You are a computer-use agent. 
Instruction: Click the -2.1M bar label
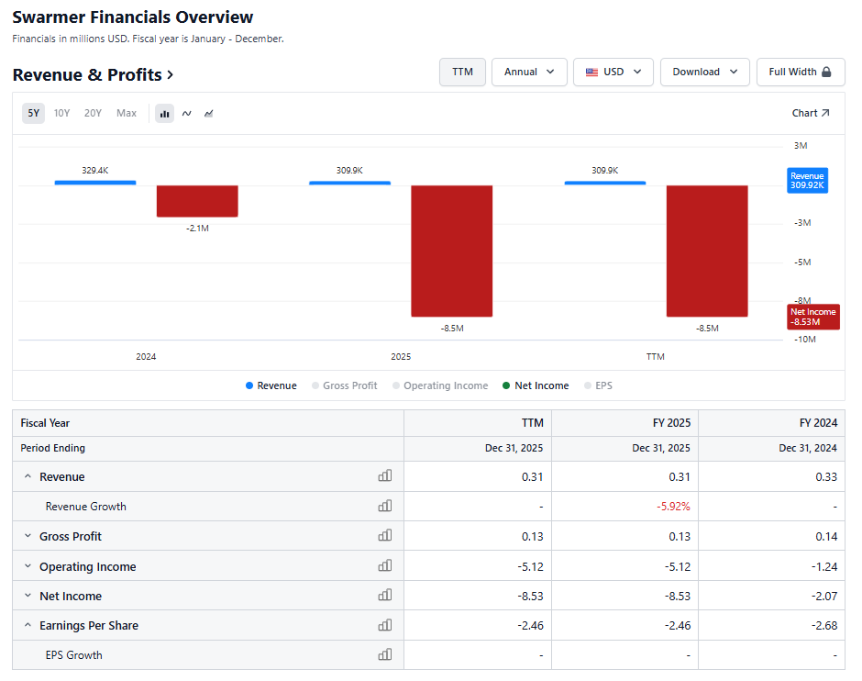click(x=197, y=229)
